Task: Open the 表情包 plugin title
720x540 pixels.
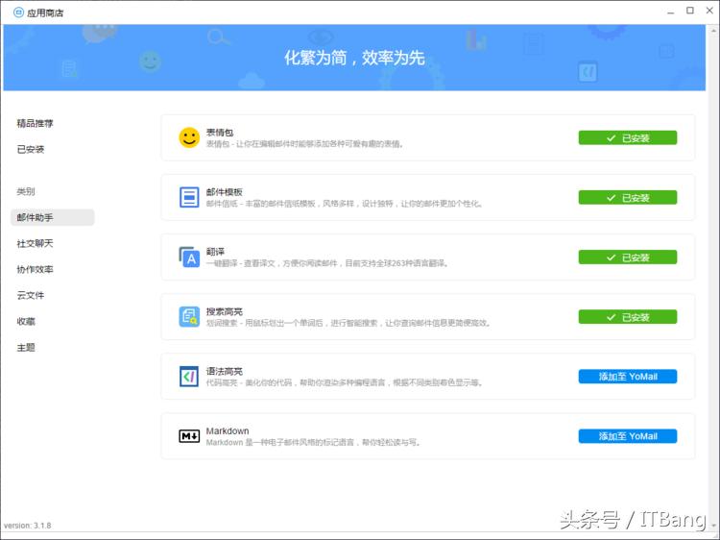Action: coord(220,133)
